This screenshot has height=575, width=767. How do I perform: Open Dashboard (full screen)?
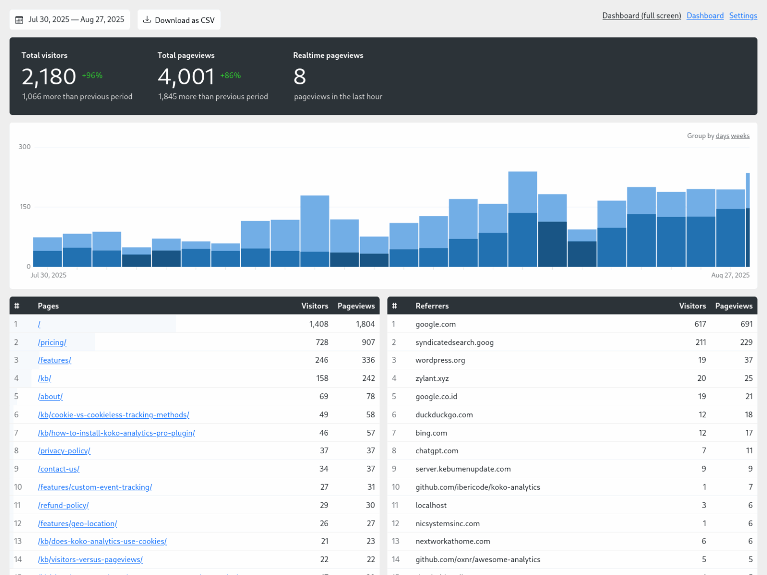[x=642, y=15]
